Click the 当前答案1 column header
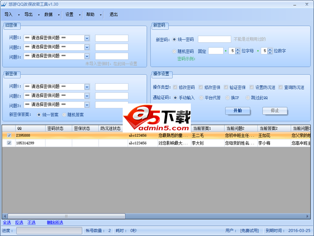The height and width of the screenshot is (236, 314). click(208, 129)
